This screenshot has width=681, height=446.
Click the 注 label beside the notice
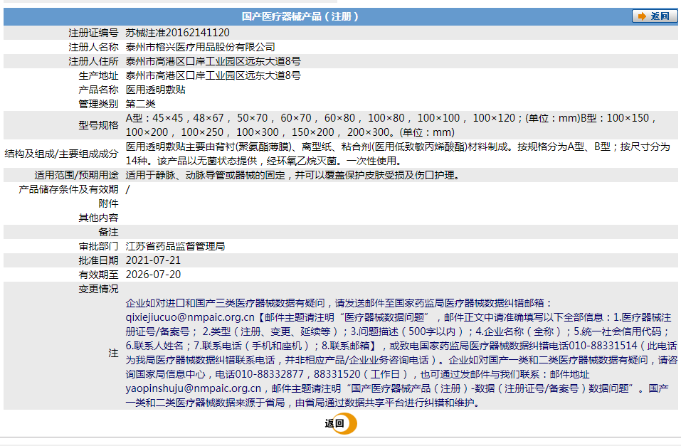[113, 353]
